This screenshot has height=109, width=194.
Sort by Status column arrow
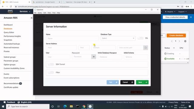(174, 48)
